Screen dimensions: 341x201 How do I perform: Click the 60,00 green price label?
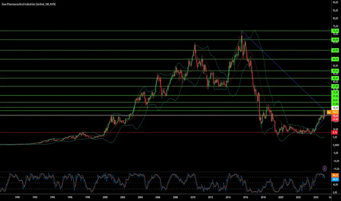tap(335, 50)
